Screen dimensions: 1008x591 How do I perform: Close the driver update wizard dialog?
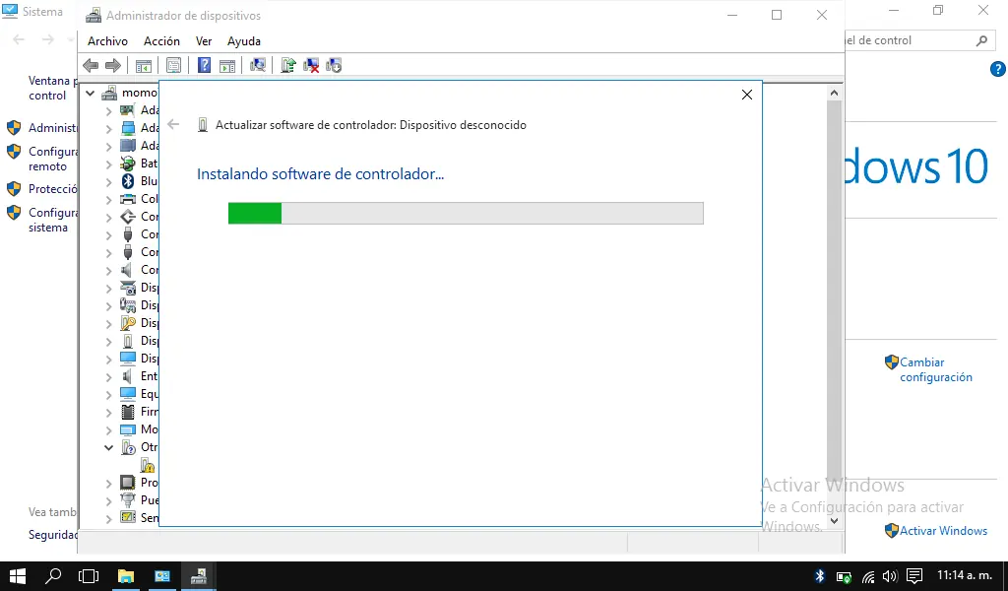click(x=747, y=96)
